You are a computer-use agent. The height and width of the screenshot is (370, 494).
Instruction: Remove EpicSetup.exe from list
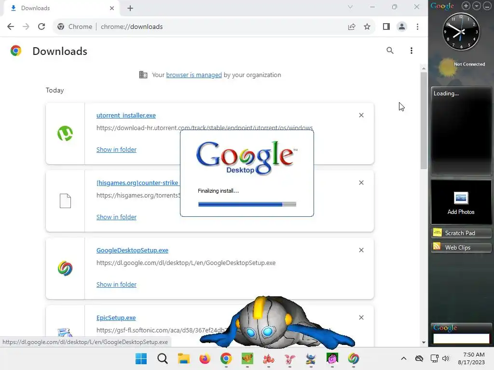(361, 317)
